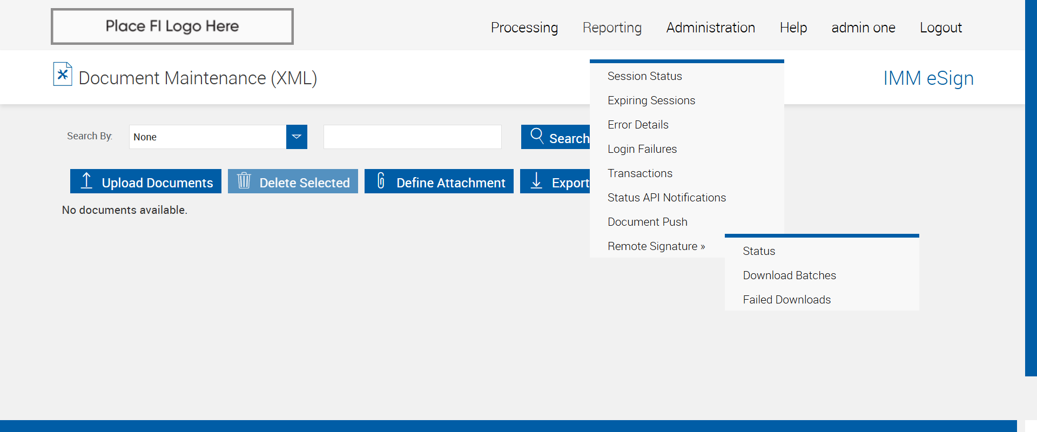
Task: Click the Logout link
Action: [x=940, y=28]
